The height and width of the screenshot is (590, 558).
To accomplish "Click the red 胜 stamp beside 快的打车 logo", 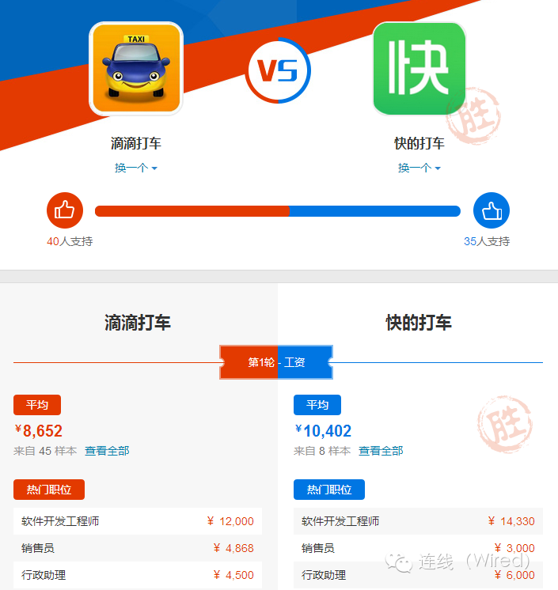I will (473, 116).
